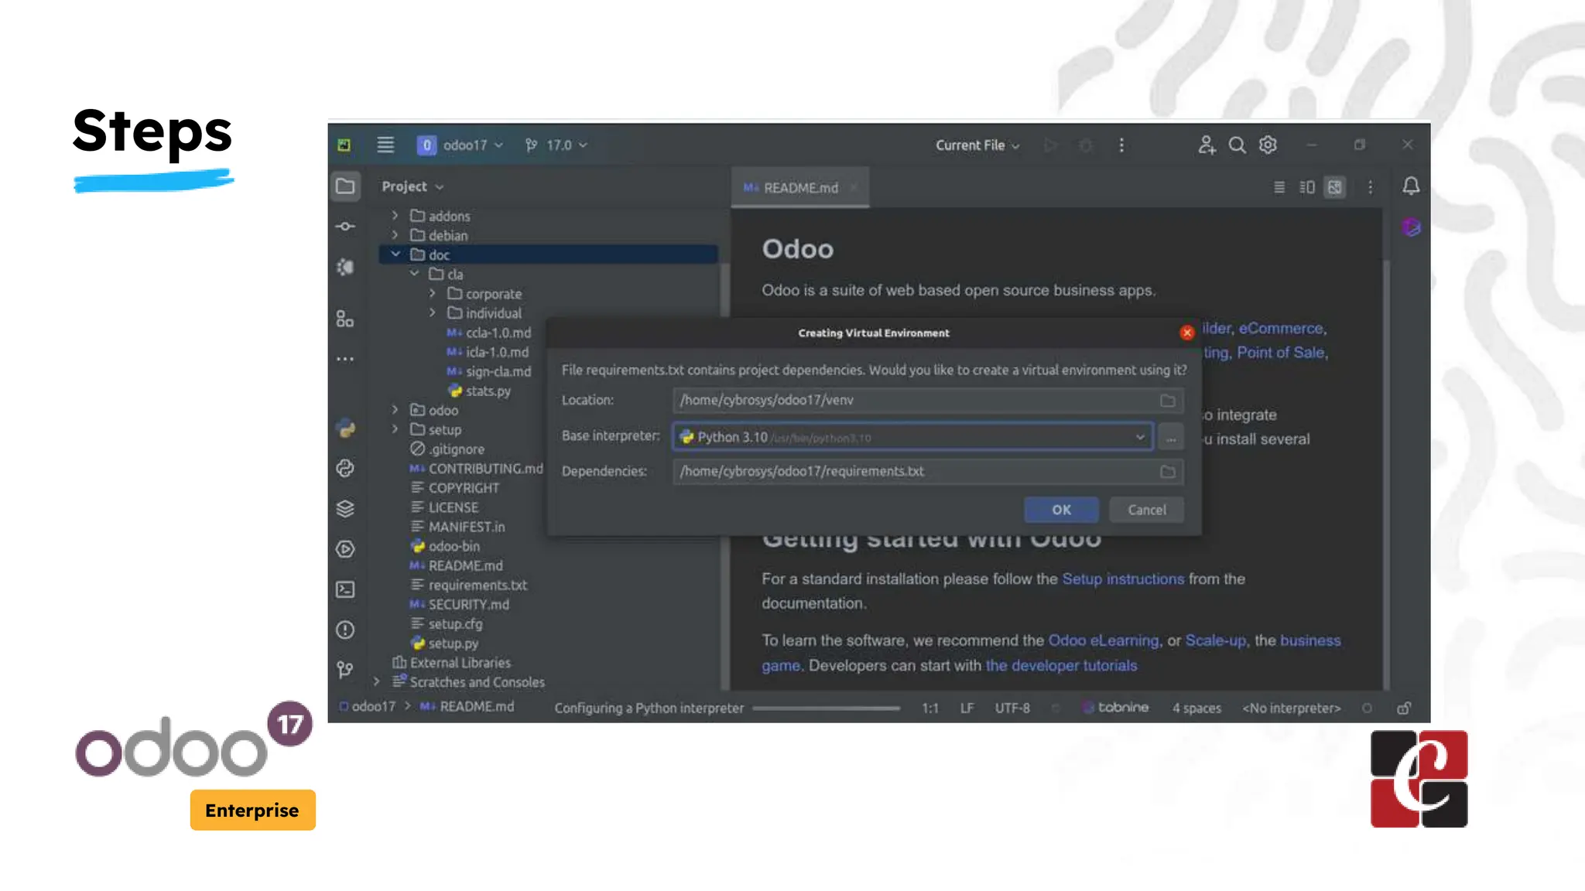Open the Python Packages tool window
This screenshot has height=891, width=1585.
(345, 509)
